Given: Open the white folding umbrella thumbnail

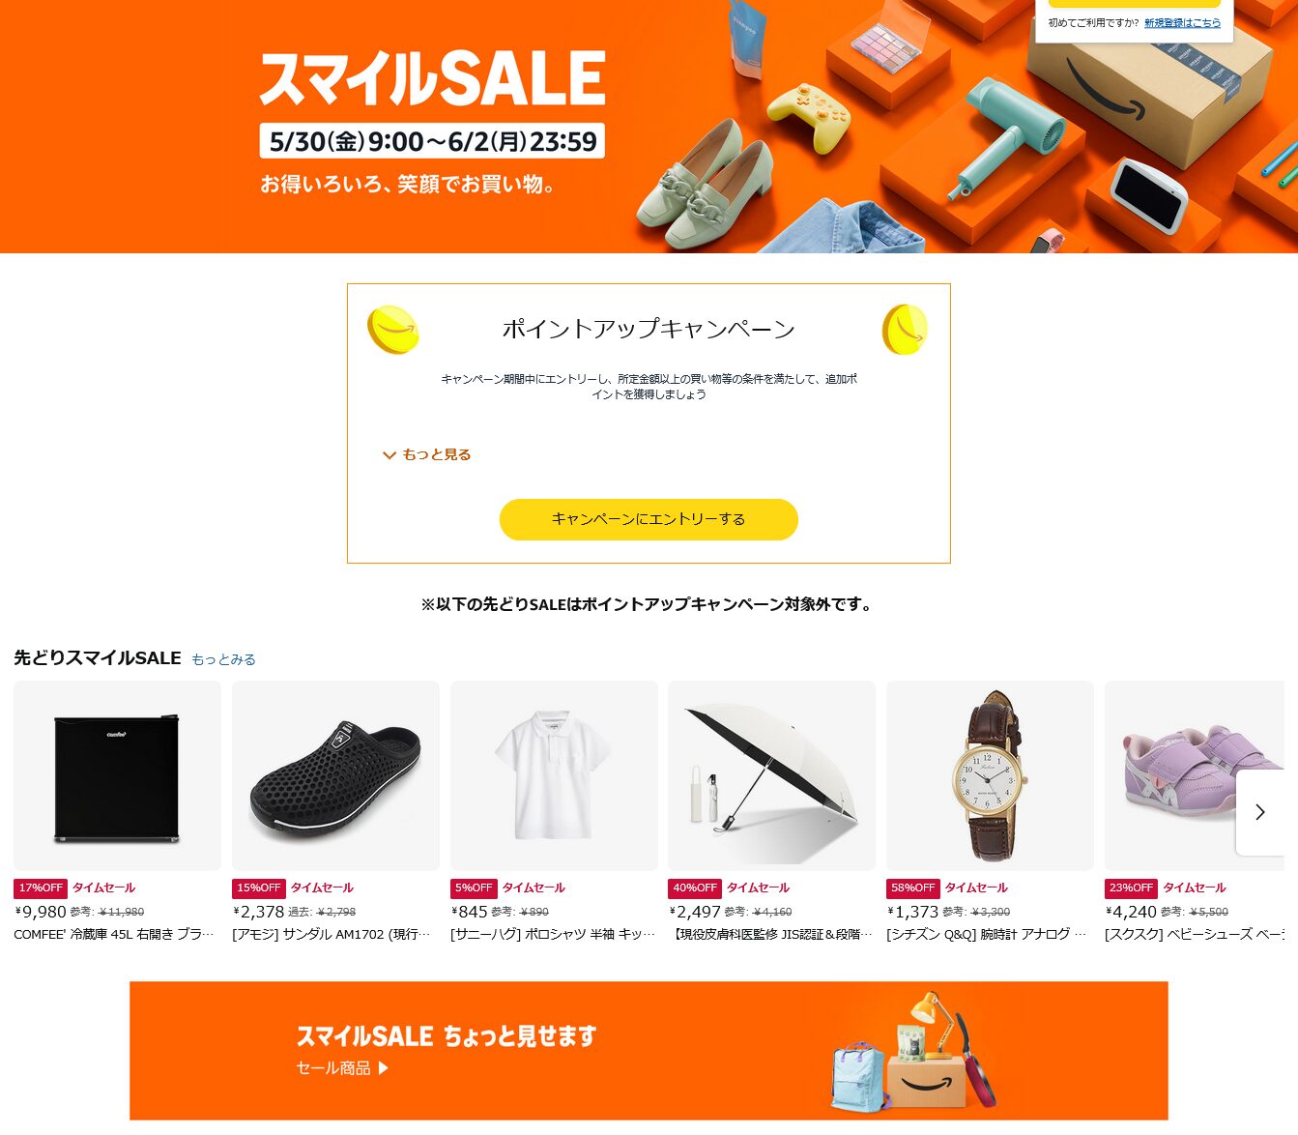Looking at the screenshot, I should pos(771,775).
